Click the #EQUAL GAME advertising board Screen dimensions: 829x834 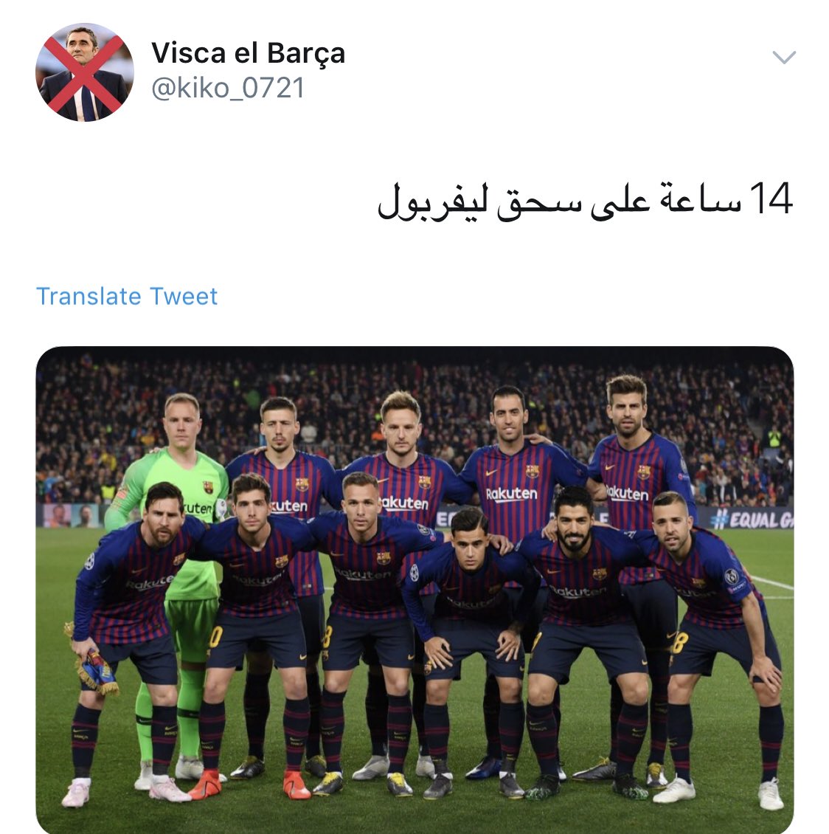click(751, 519)
